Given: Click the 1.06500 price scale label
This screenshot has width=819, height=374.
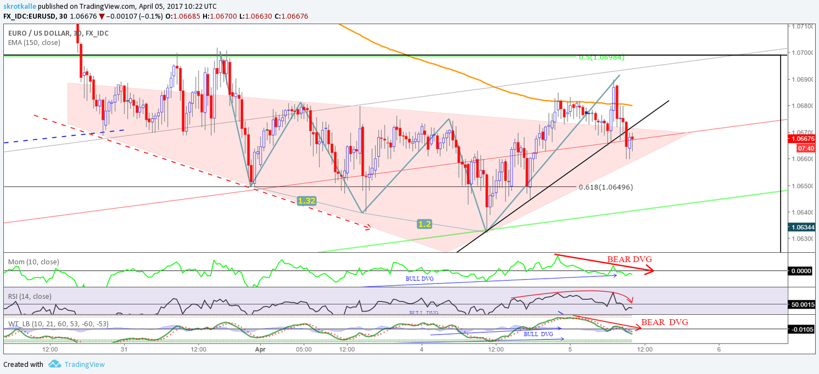Looking at the screenshot, I should coord(803,186).
